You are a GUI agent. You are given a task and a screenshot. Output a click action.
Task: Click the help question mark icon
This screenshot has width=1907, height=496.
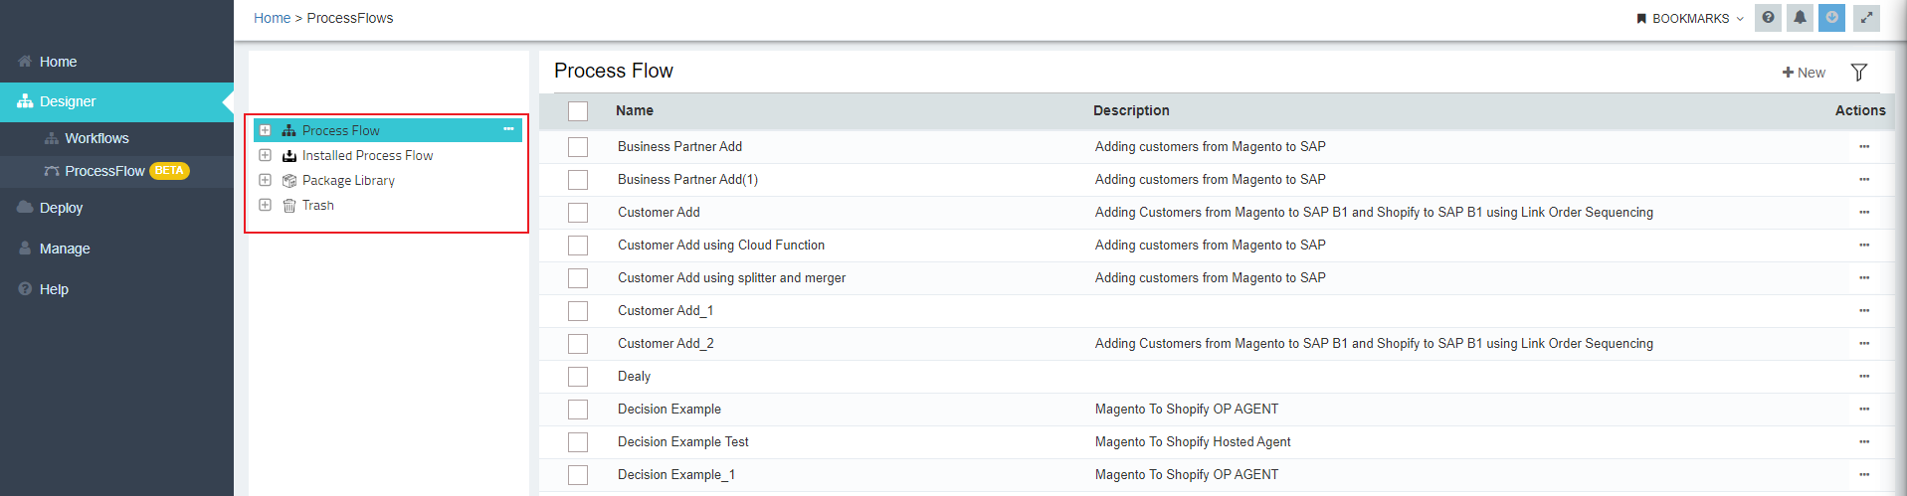(x=1768, y=18)
